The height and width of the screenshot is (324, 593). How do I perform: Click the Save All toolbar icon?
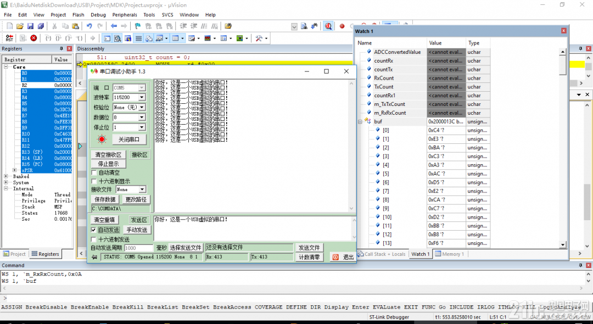click(41, 26)
